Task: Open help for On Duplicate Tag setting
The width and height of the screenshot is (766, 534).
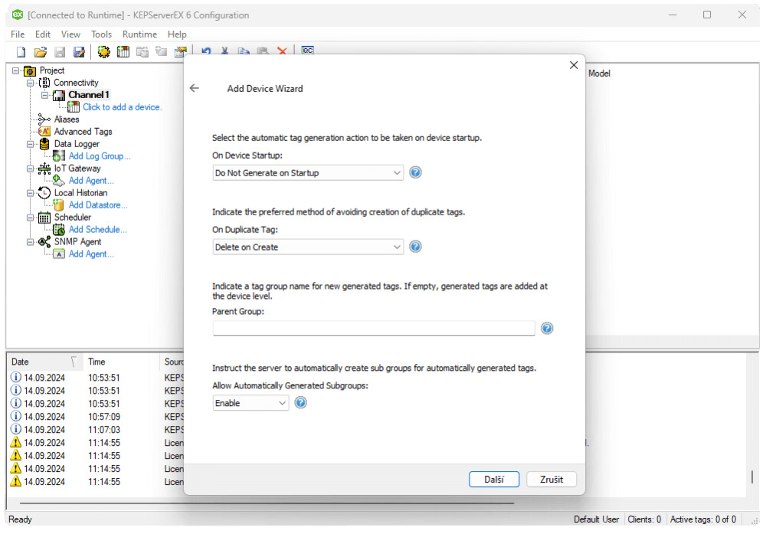Action: tap(414, 246)
